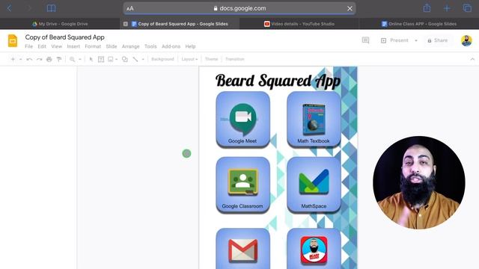This screenshot has width=479, height=269.
Task: Open the Edit menu
Action: click(x=42, y=46)
